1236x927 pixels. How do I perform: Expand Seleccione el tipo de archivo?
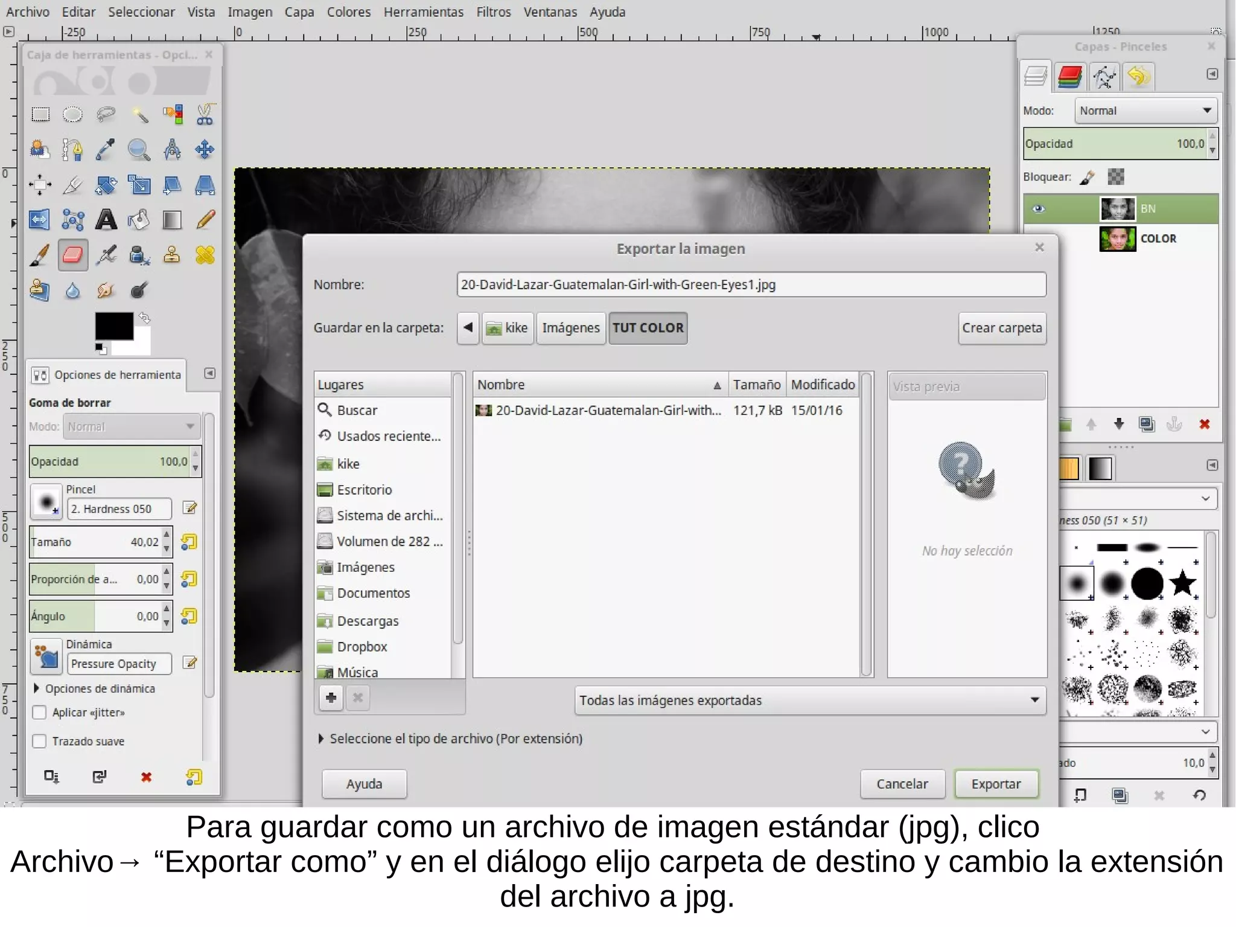450,739
